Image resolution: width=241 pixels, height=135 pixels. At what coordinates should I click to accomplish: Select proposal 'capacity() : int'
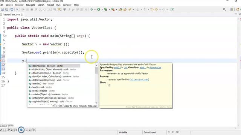[41, 84]
